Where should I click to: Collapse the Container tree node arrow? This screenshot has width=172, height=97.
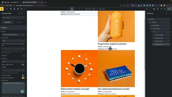click(x=148, y=22)
